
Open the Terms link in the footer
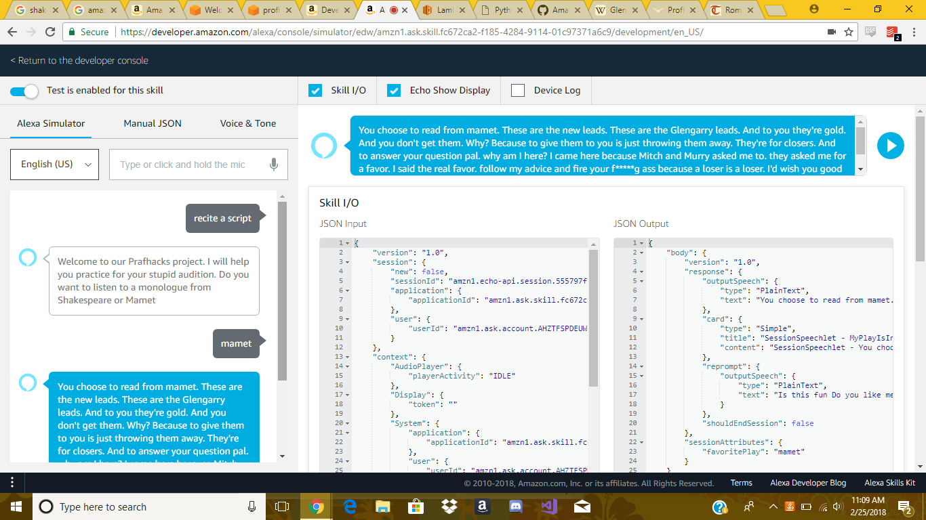point(741,483)
